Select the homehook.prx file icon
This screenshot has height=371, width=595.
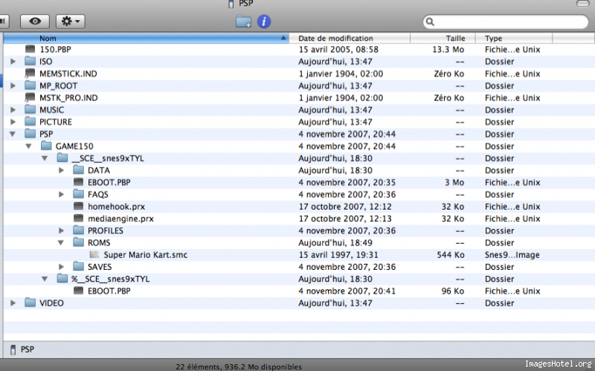click(78, 207)
